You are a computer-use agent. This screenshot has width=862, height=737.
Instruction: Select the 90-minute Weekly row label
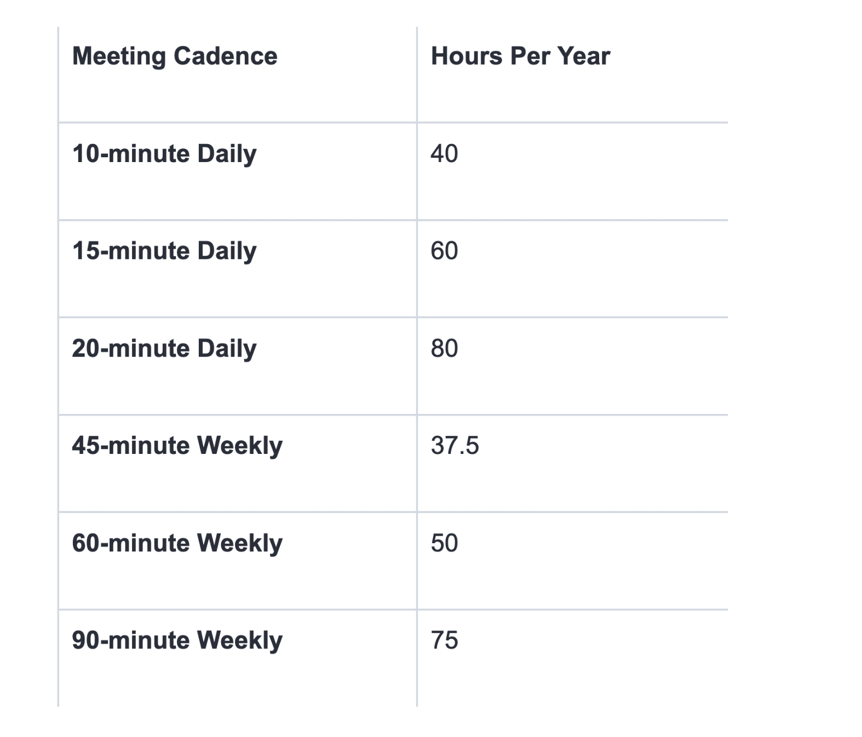(x=177, y=641)
